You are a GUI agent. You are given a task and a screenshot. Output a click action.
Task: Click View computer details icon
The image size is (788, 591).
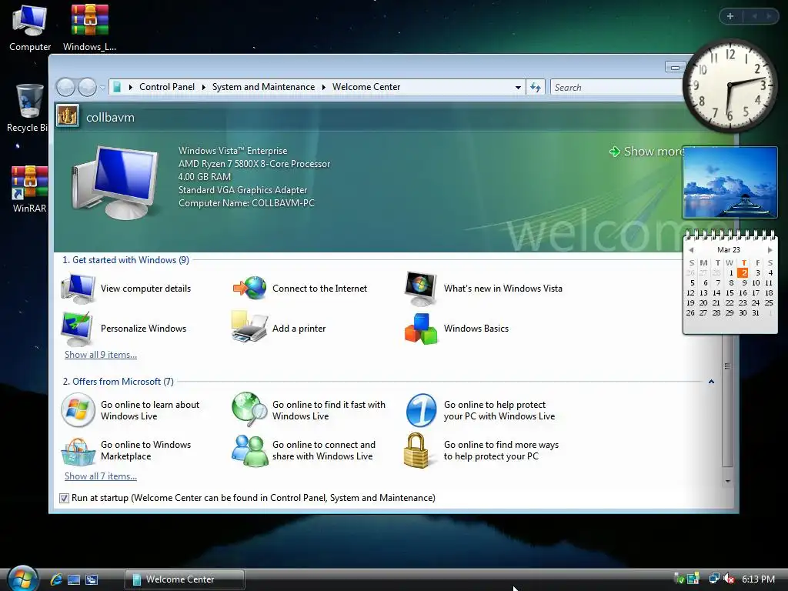tap(78, 289)
